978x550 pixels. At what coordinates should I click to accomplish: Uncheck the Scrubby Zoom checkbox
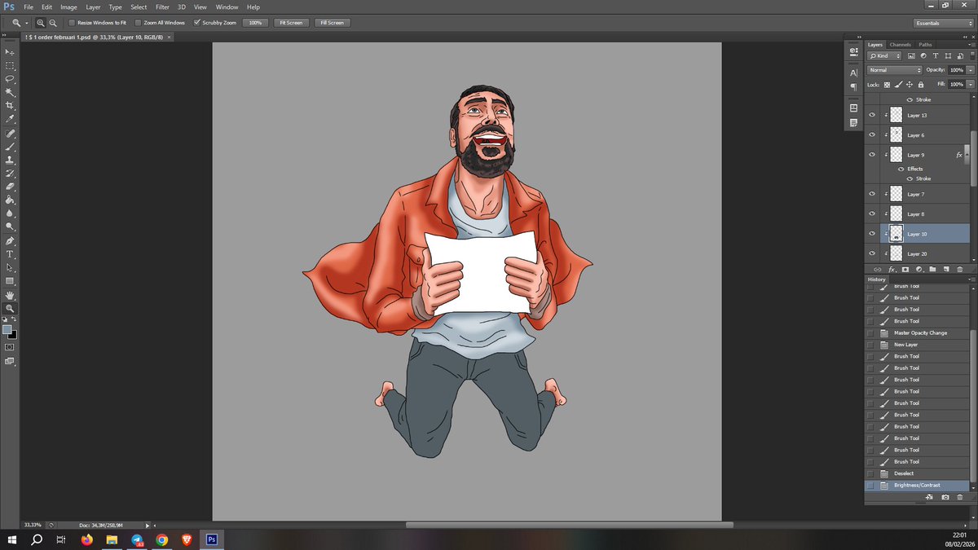pos(197,23)
